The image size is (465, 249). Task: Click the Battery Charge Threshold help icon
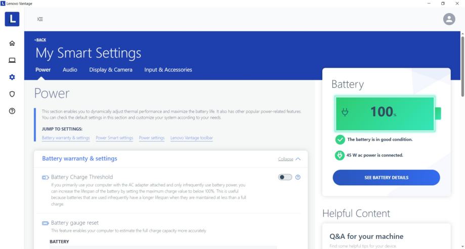tap(298, 177)
